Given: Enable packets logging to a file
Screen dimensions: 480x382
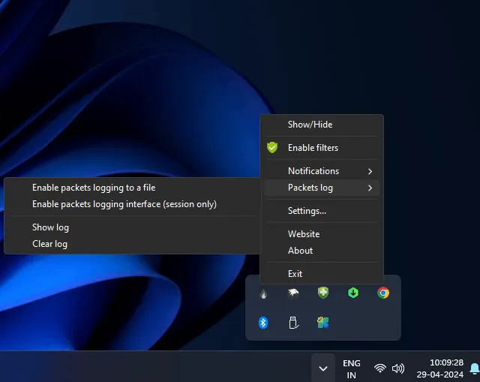Looking at the screenshot, I should pyautogui.click(x=94, y=188).
